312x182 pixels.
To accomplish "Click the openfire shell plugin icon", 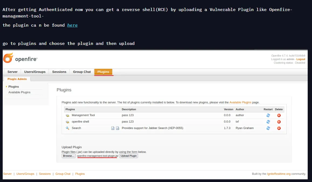I will (x=68, y=122).
